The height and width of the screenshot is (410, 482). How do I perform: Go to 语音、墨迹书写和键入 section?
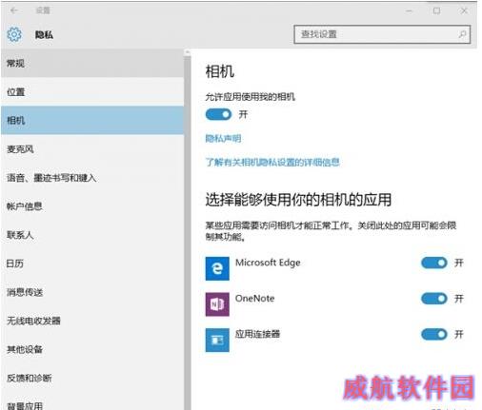pos(92,178)
